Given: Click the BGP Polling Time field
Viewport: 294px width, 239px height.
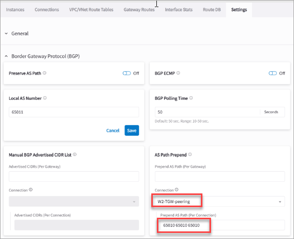Looking at the screenshot, I should tap(207, 112).
